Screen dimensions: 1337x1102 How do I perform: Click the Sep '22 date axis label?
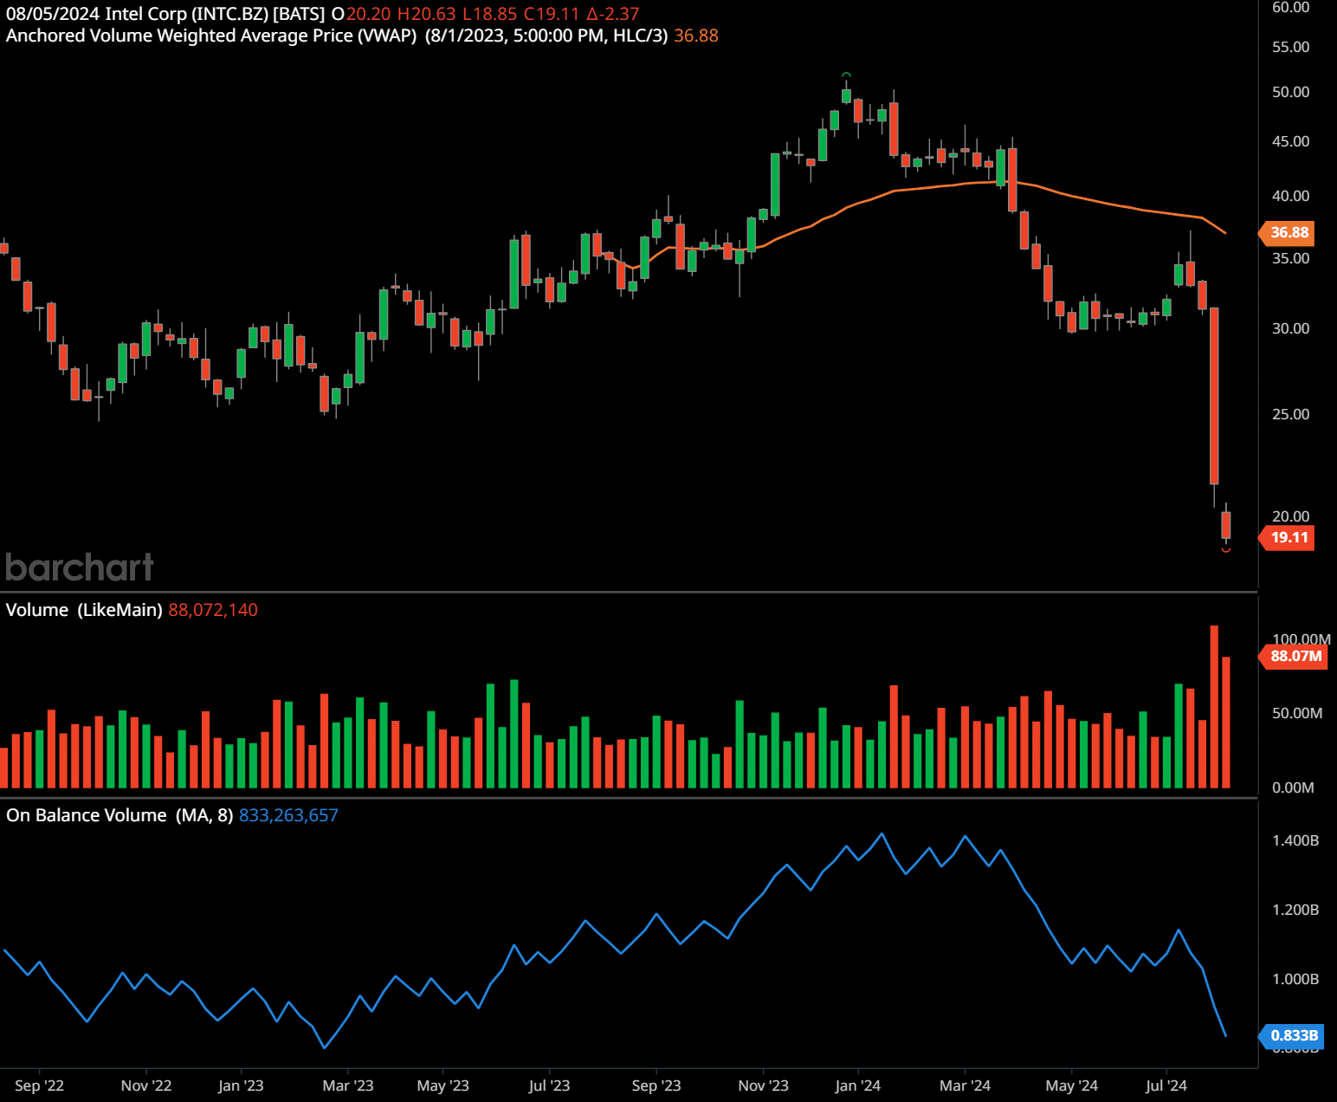click(x=39, y=1086)
